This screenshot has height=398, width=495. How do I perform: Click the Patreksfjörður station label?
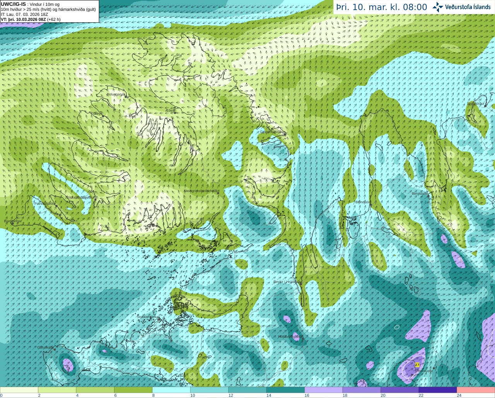pyautogui.click(x=45, y=203)
